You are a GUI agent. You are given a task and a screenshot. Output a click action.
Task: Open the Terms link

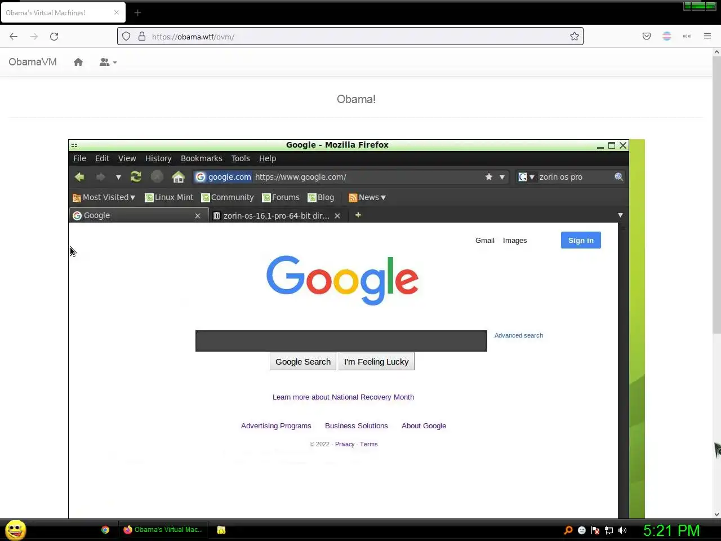click(x=369, y=444)
